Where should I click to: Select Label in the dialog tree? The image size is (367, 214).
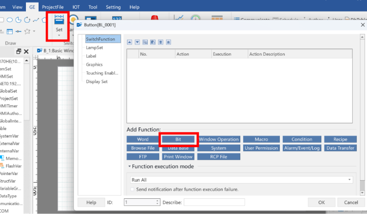click(x=91, y=56)
